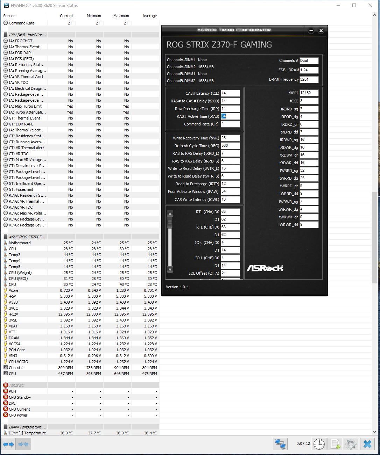Screen dimensions: 380x455
Task: Click the CAS Write Latency (tCWL) field
Action: click(230, 200)
